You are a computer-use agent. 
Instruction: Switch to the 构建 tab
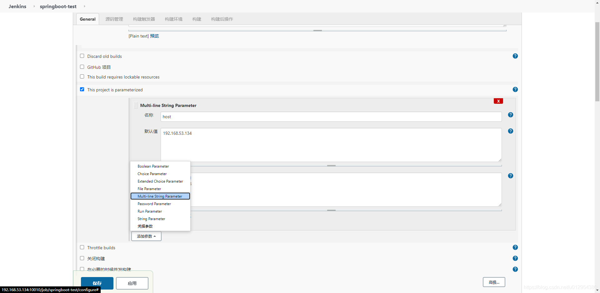tap(197, 19)
